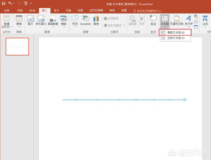Select the first slide thumbnail

click(18, 46)
